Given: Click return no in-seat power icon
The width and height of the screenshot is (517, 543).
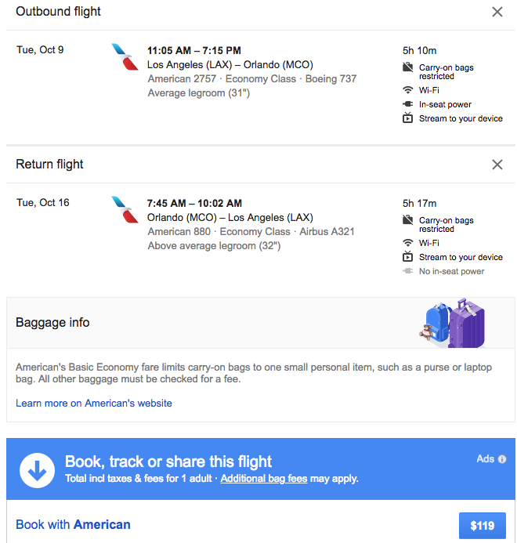Looking at the screenshot, I should tap(407, 271).
